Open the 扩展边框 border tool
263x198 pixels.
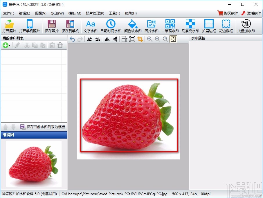pyautogui.click(x=209, y=26)
